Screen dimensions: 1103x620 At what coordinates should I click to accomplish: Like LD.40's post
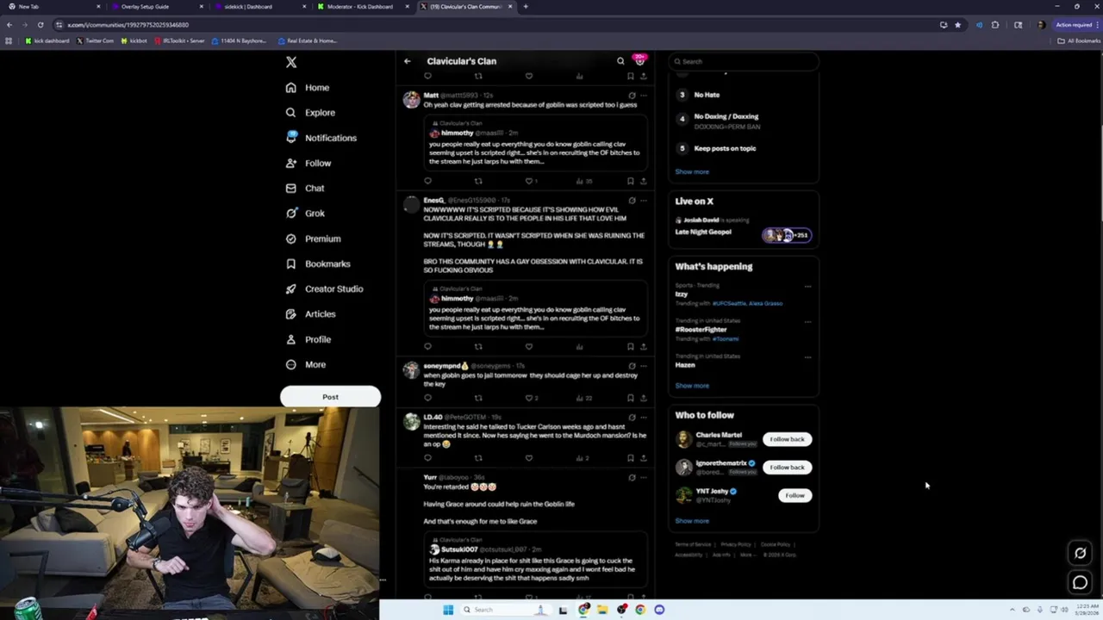(529, 458)
